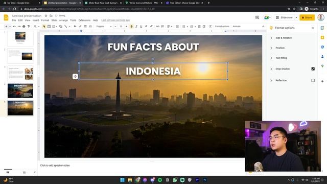Click to add speaker notes field
327x184 pixels.
tap(55, 166)
